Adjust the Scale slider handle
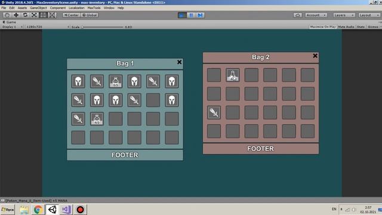Screen dimensions: 382x215 pyautogui.click(x=82, y=27)
